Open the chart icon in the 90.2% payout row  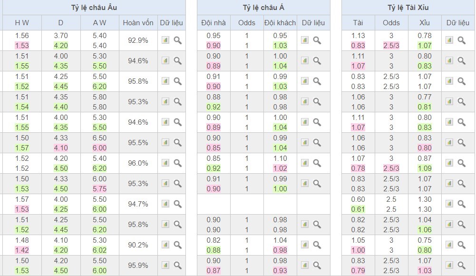pos(165,245)
